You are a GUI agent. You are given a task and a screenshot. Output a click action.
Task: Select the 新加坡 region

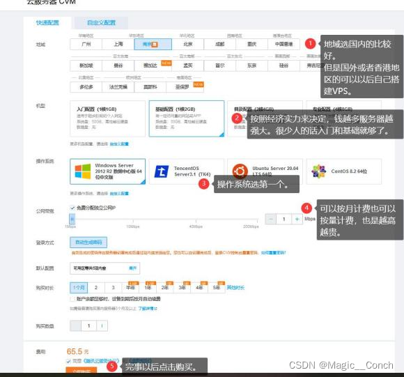pyautogui.click(x=86, y=66)
